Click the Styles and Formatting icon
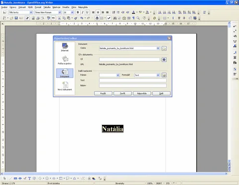The width and height of the screenshot is (239, 185). click(x=4, y=12)
